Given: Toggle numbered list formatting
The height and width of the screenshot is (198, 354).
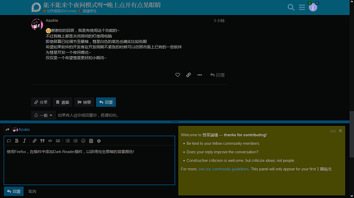Looking at the screenshot, I should pyautogui.click(x=75, y=141).
